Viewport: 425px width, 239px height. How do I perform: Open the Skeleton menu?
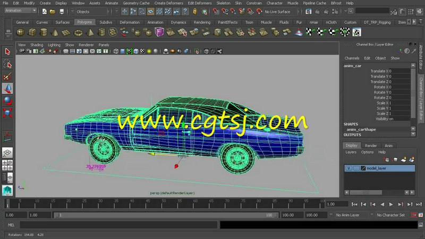[223, 3]
